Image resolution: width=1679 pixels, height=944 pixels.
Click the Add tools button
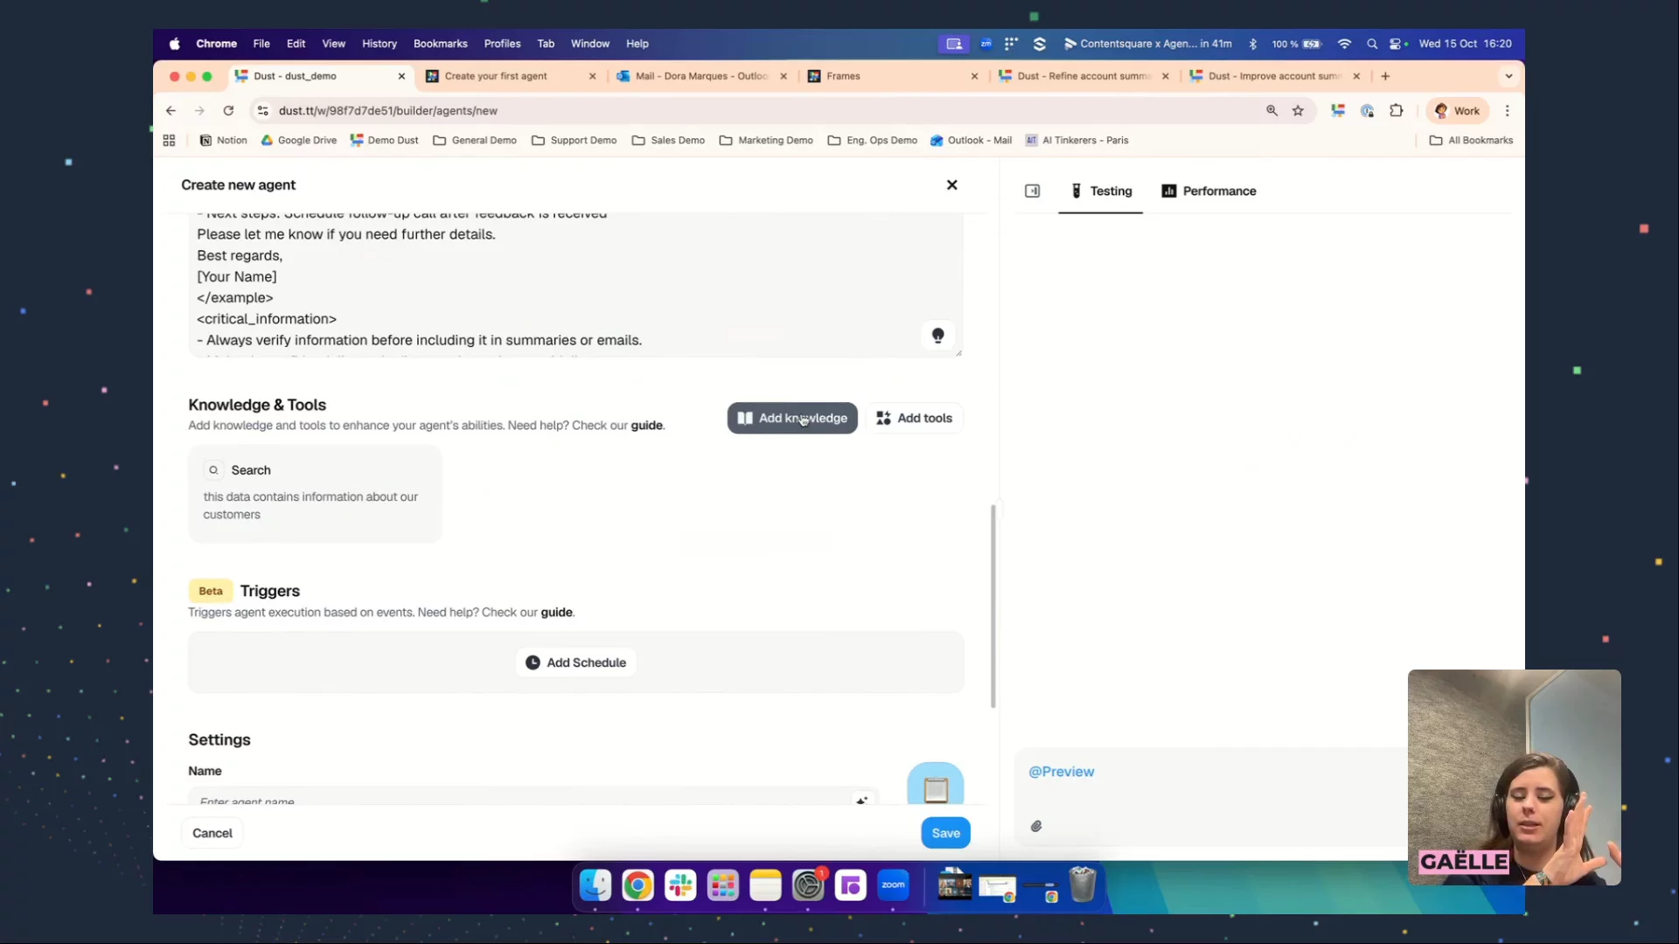(x=914, y=419)
